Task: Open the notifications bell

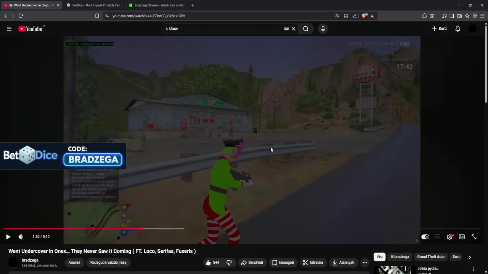Action: [x=458, y=29]
